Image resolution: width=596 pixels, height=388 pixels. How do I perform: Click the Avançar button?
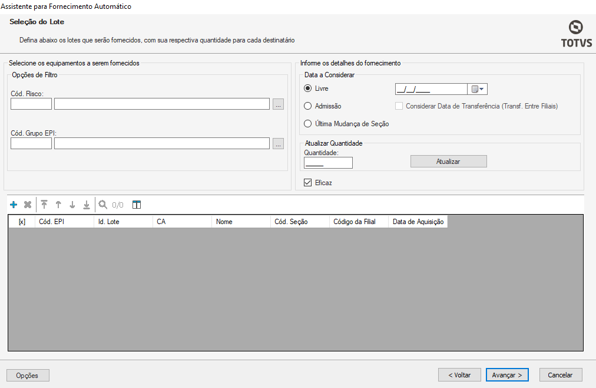(507, 375)
